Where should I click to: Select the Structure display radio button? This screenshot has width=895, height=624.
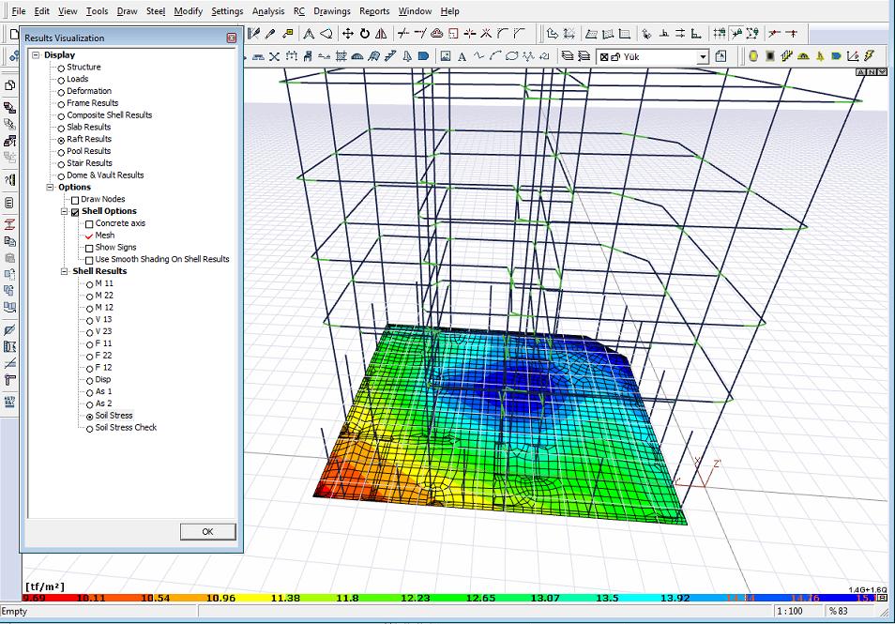[61, 68]
